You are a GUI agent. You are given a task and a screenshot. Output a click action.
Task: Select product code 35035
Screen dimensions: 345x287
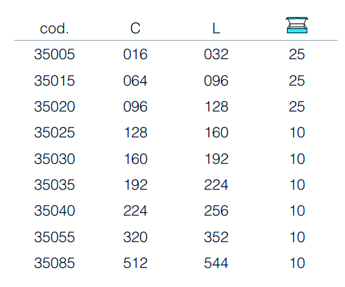54,185
